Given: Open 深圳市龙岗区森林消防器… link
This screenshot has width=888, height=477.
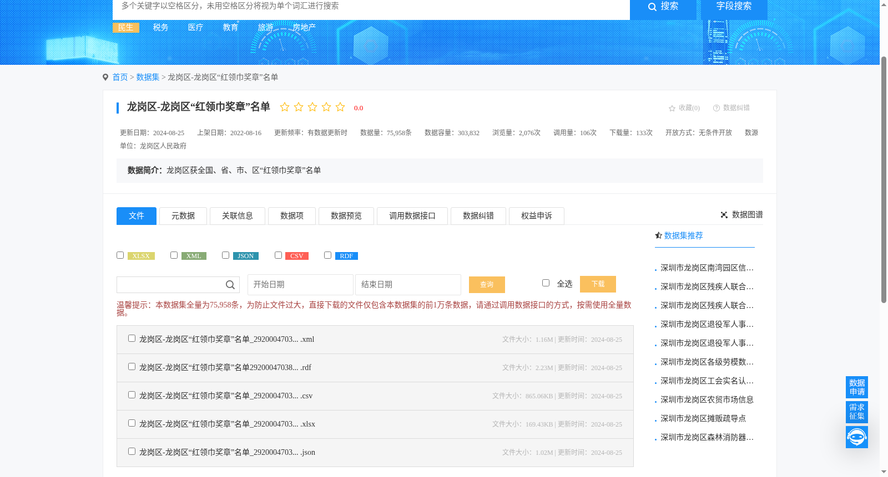Looking at the screenshot, I should coord(707,438).
